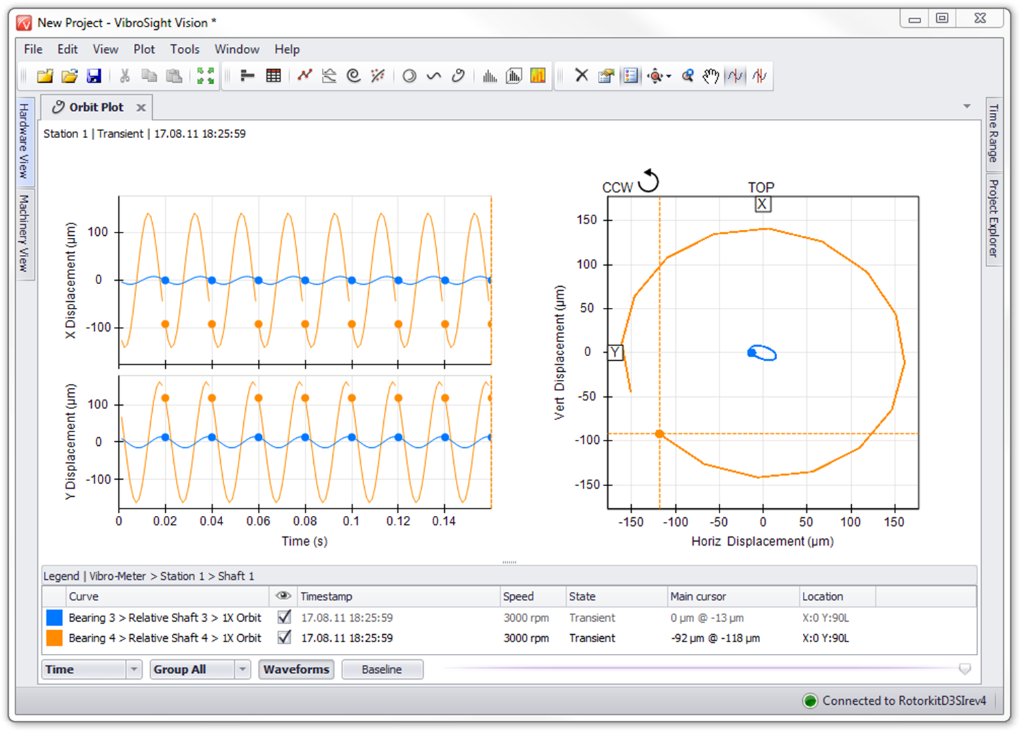
Task: Close the Orbit Plot tab
Action: pos(141,107)
